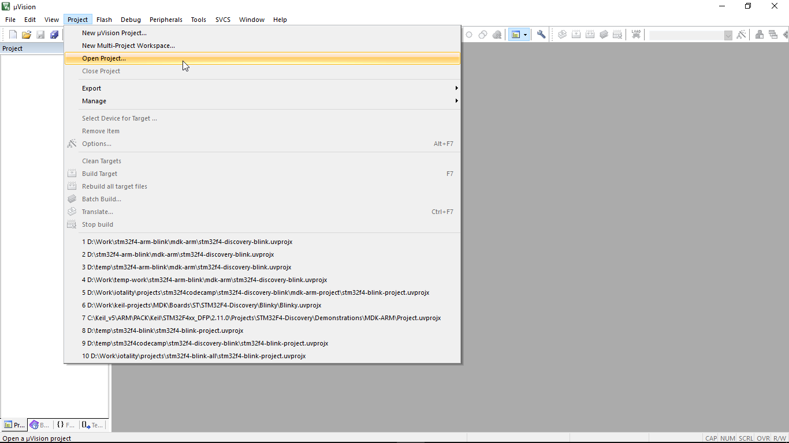Open the Flash menu
This screenshot has width=789, height=443.
(x=105, y=20)
